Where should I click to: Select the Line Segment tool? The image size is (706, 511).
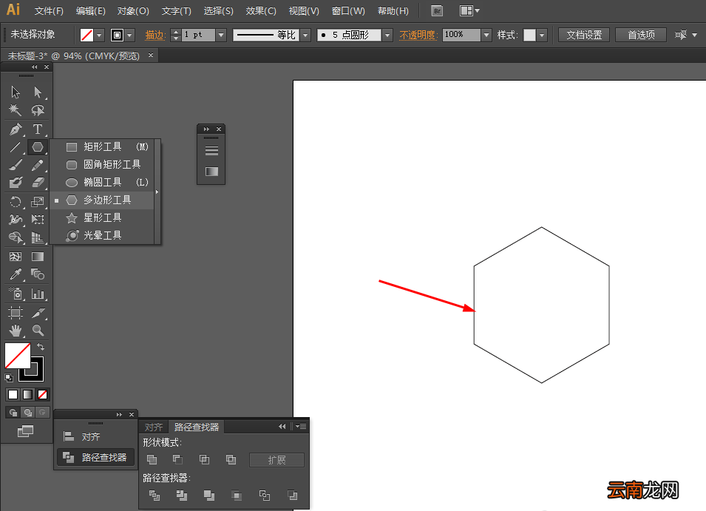click(16, 147)
